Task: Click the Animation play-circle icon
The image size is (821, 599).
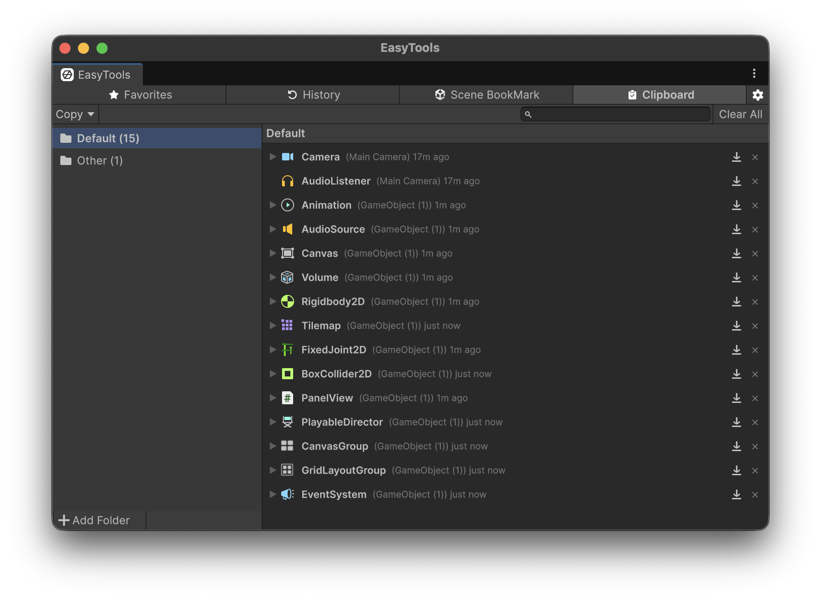Action: click(288, 205)
